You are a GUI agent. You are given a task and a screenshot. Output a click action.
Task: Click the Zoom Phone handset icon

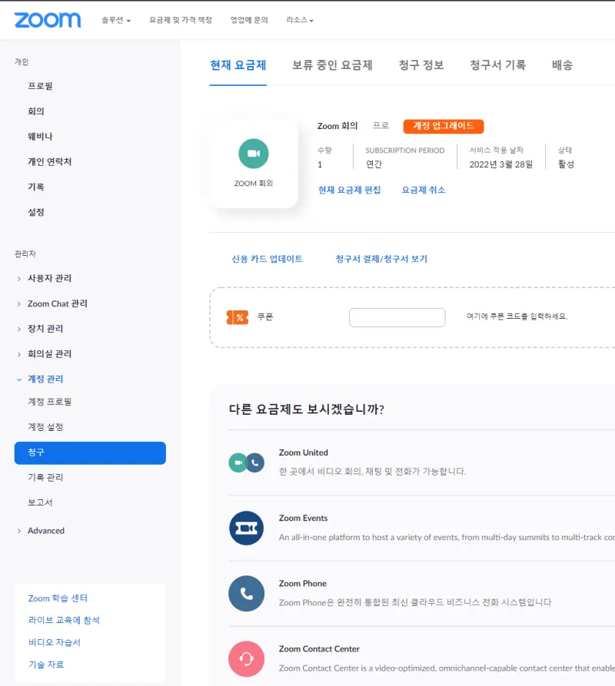tap(246, 593)
